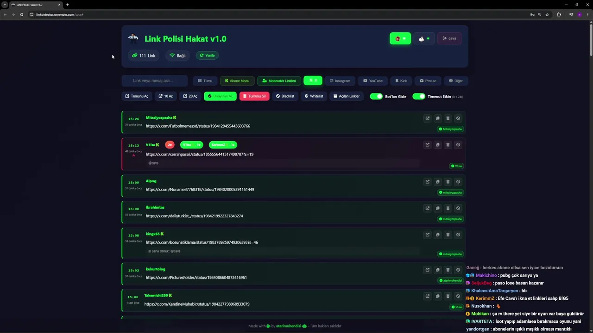Copy the kingx65 link
The width and height of the screenshot is (593, 333).
437,234
